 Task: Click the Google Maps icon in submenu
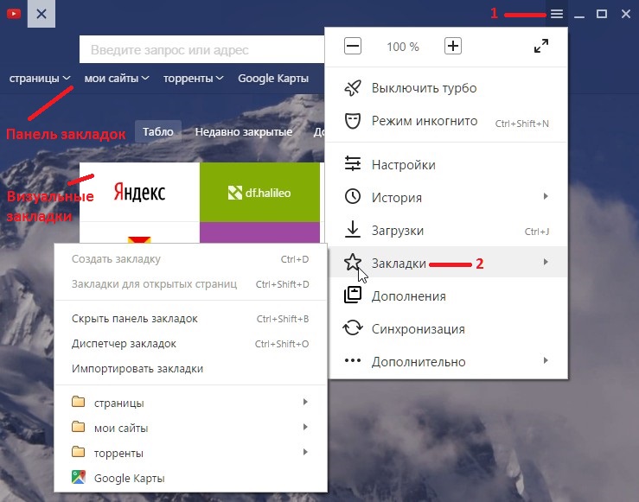[78, 477]
